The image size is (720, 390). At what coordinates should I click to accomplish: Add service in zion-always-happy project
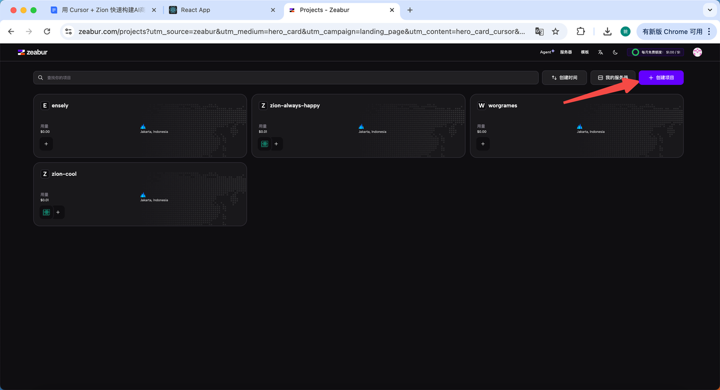click(x=276, y=144)
